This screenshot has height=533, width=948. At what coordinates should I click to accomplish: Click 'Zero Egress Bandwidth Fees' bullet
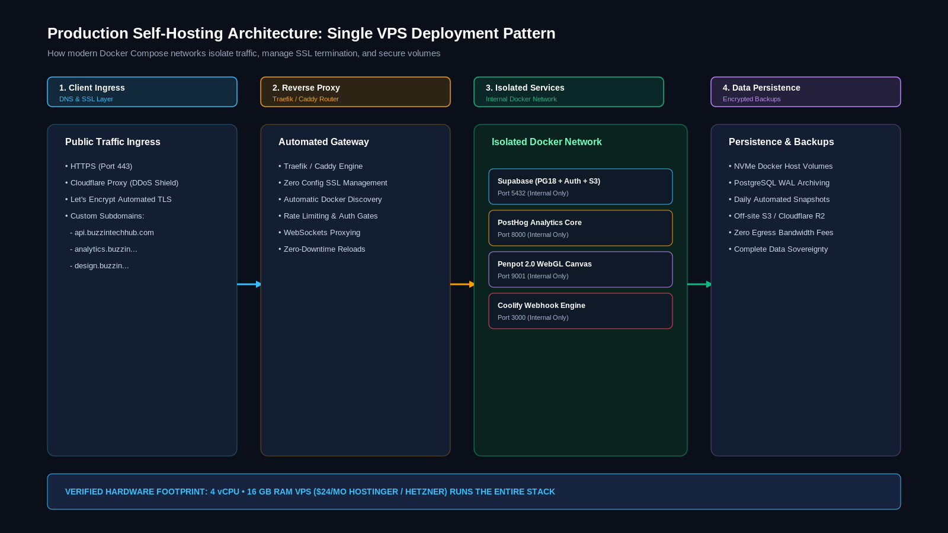[x=781, y=233]
